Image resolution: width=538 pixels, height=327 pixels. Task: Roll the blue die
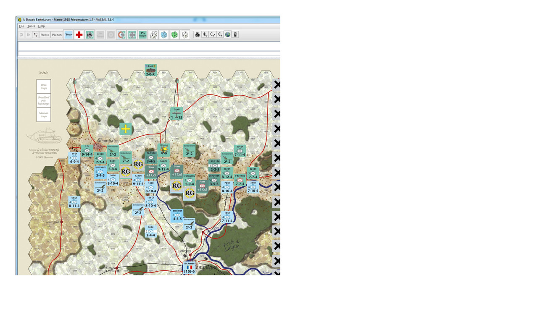tap(164, 35)
